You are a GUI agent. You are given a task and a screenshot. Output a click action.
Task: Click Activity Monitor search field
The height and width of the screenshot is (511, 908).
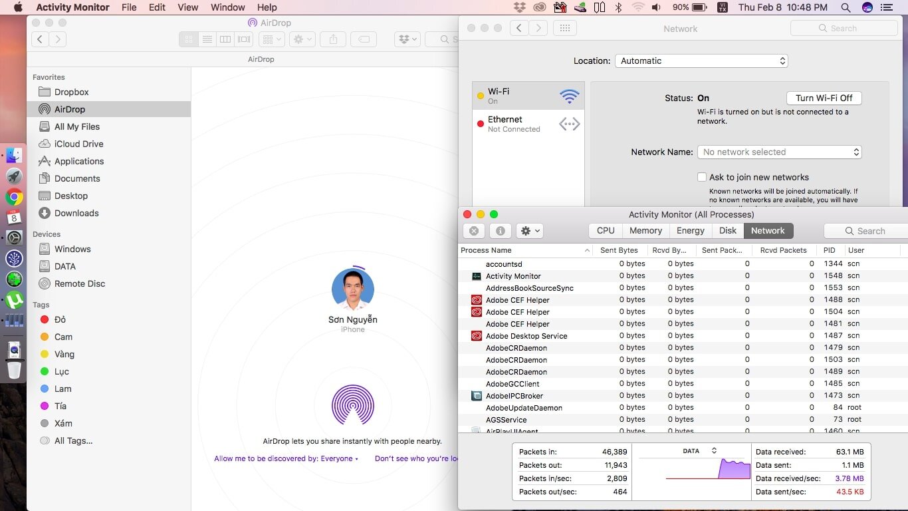pos(866,231)
